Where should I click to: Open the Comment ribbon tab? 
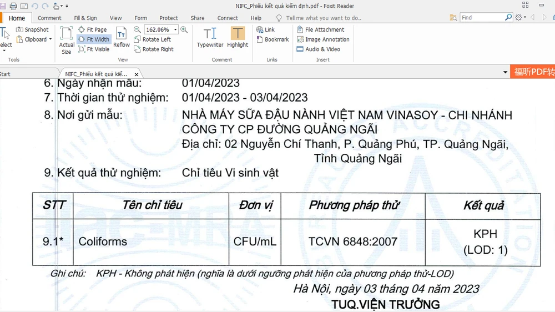49,18
